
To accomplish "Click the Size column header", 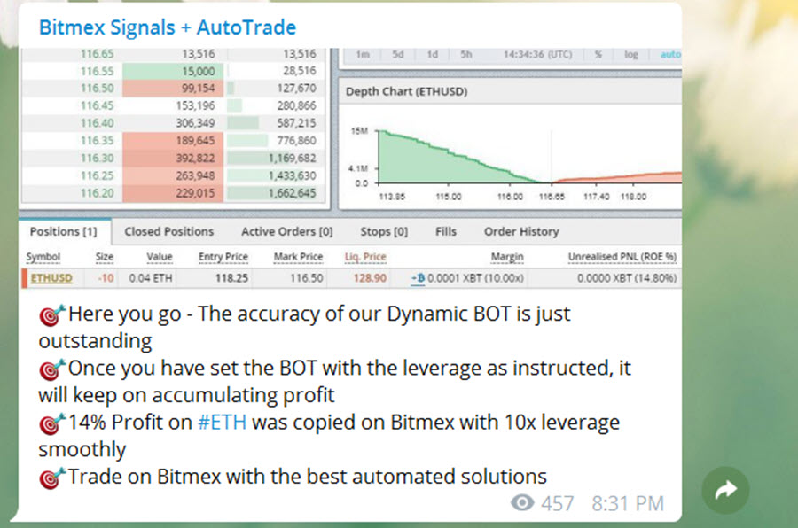I will pyautogui.click(x=105, y=257).
